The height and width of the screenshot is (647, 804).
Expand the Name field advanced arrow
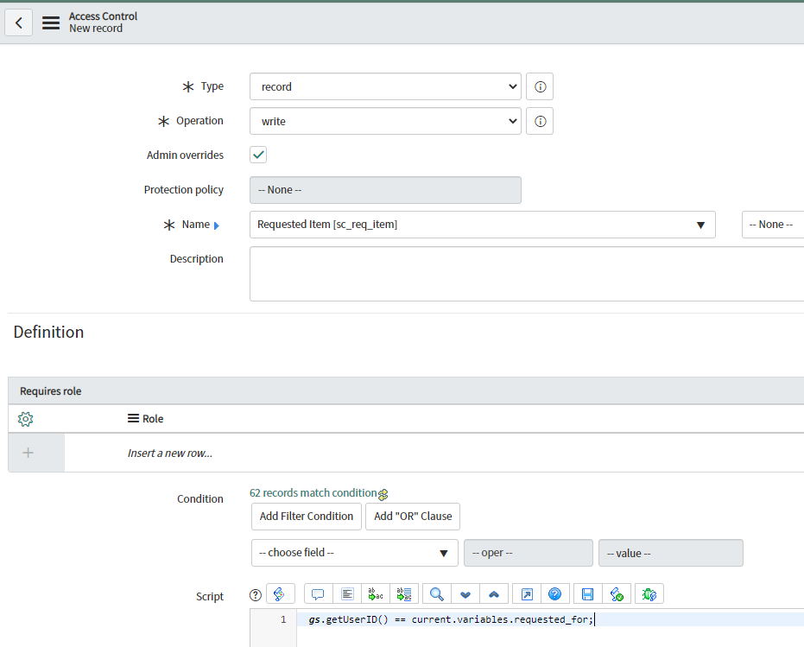(217, 225)
